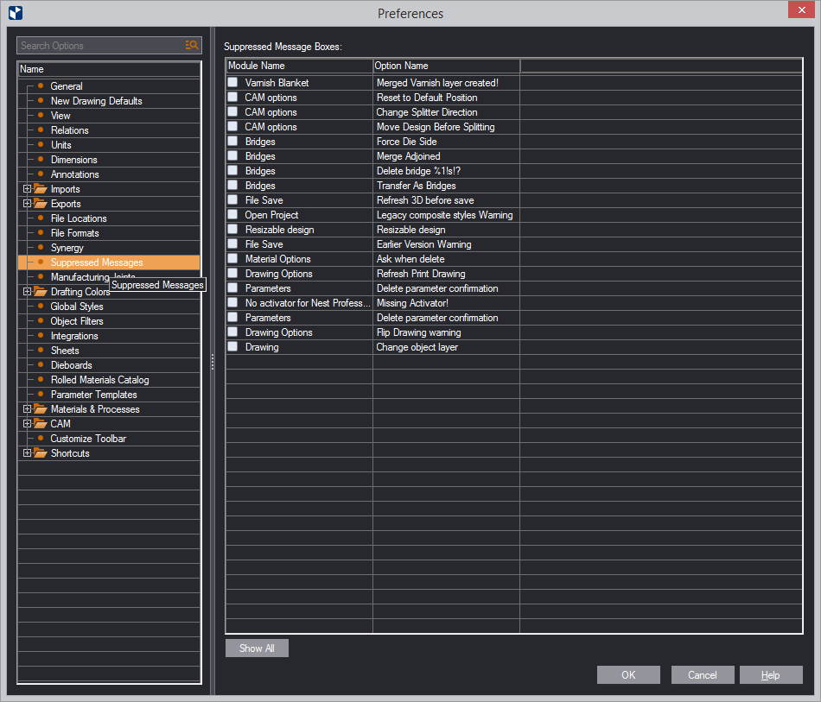
Task: Enable the Change Splitter Direction checkbox
Action: (x=233, y=111)
